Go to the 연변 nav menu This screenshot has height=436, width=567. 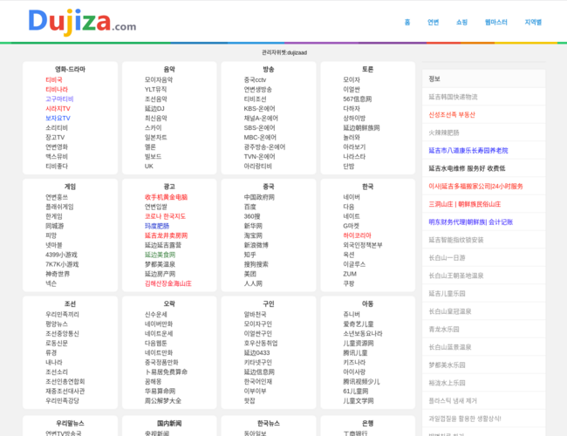tap(433, 23)
